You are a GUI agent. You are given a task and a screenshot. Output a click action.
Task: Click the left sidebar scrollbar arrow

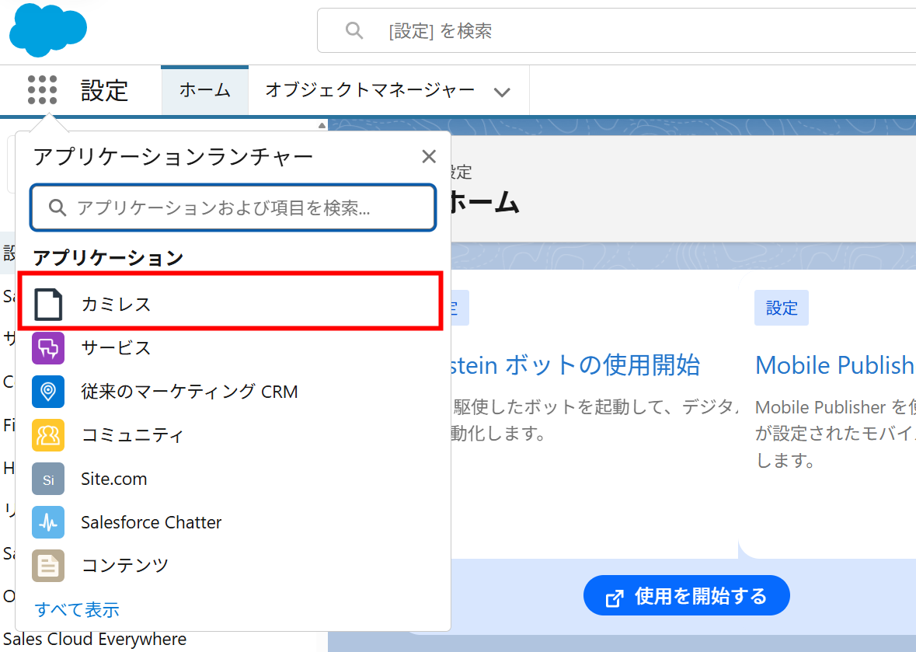[320, 125]
